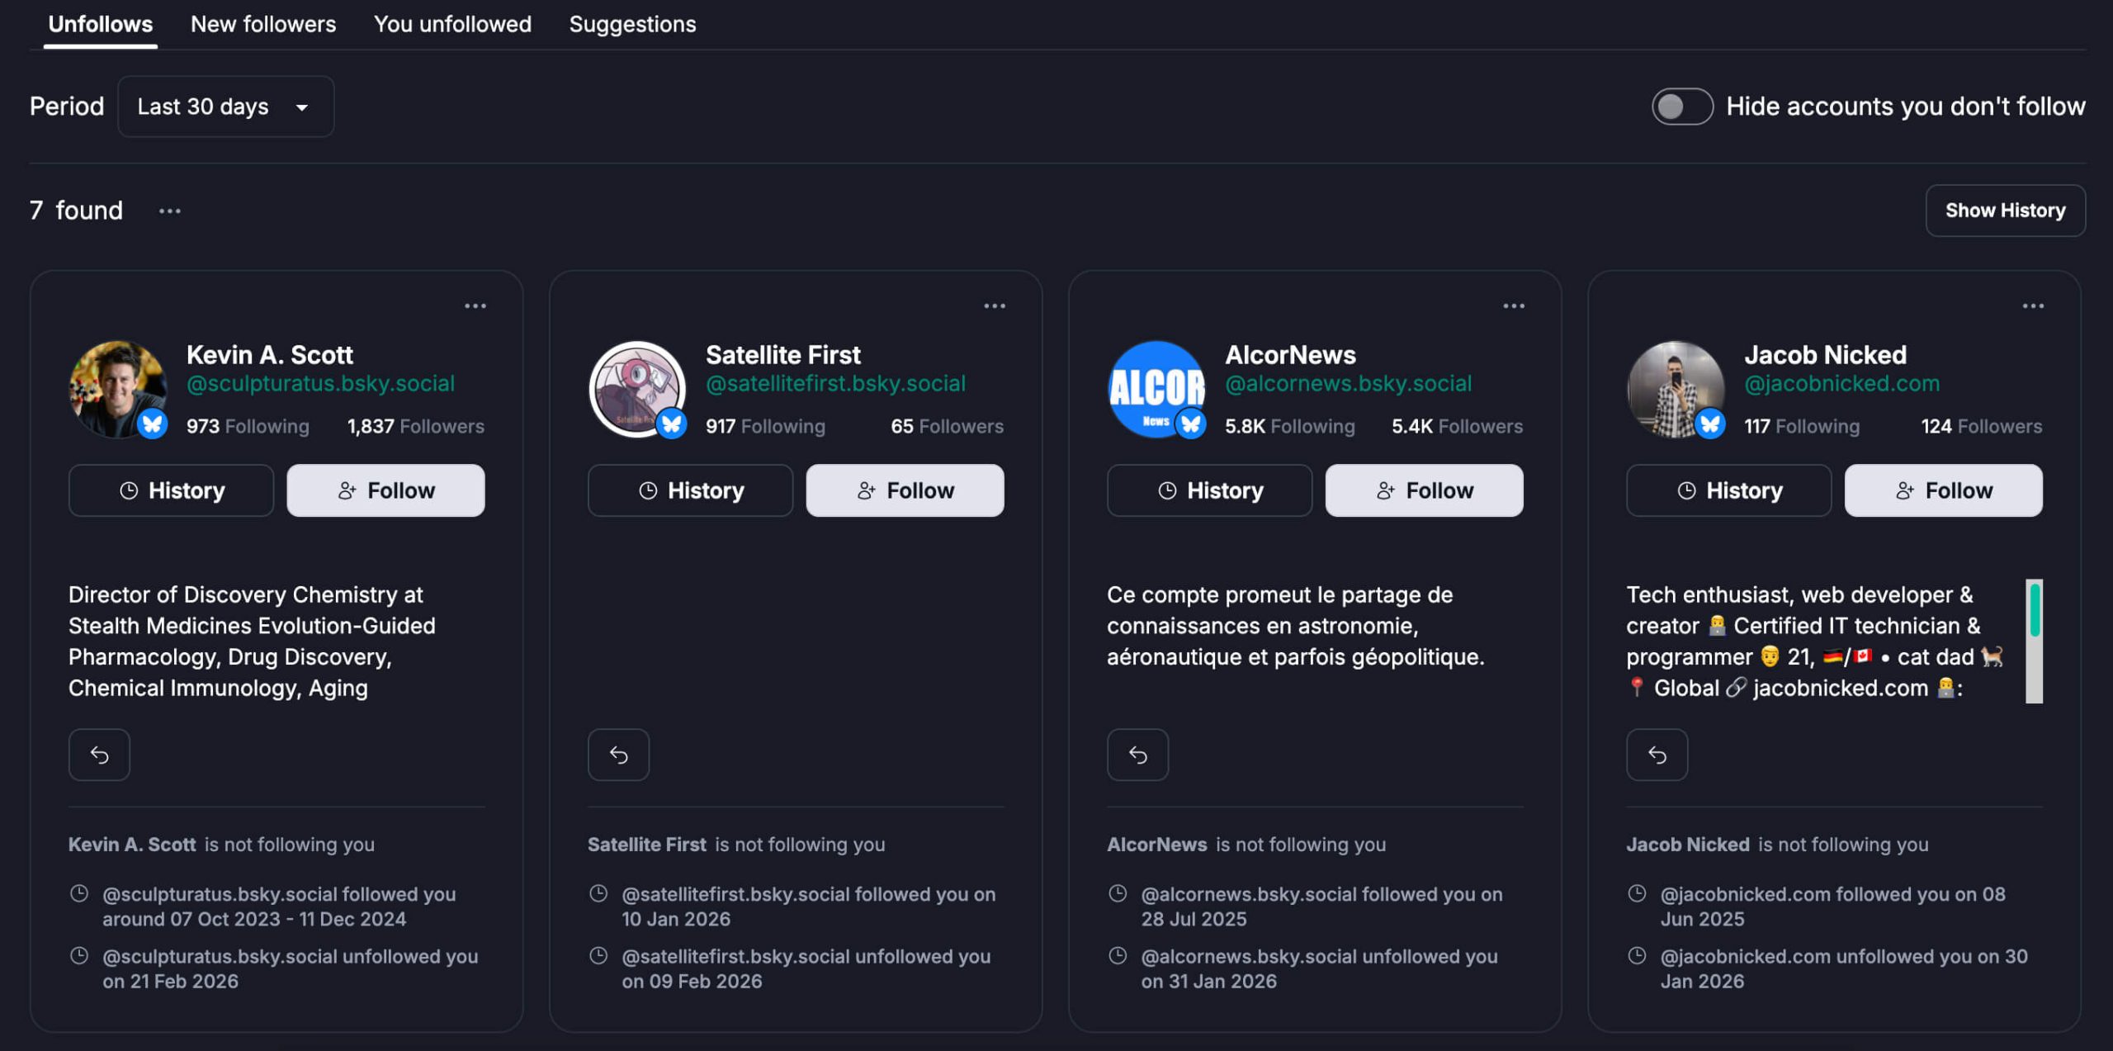Toggle 'Hide accounts you don't follow' switch
The height and width of the screenshot is (1051, 2113).
click(1682, 107)
